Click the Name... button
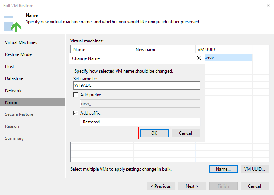The height and width of the screenshot is (195, 274). 223,169
